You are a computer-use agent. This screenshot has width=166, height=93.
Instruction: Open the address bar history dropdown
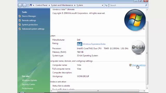click(102, 5)
